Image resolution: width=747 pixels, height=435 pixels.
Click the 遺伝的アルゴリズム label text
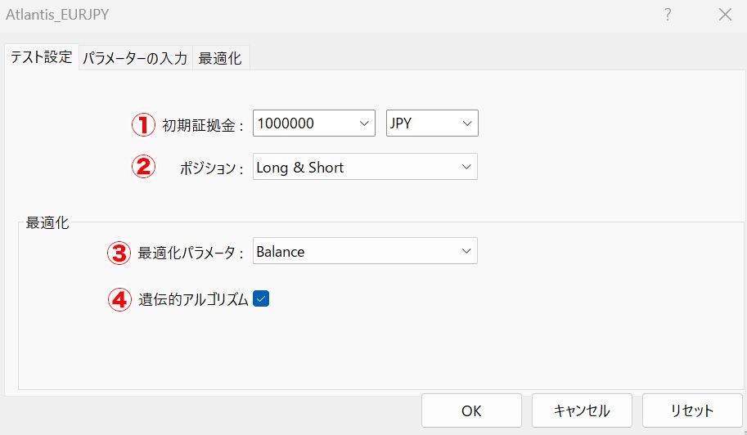193,299
